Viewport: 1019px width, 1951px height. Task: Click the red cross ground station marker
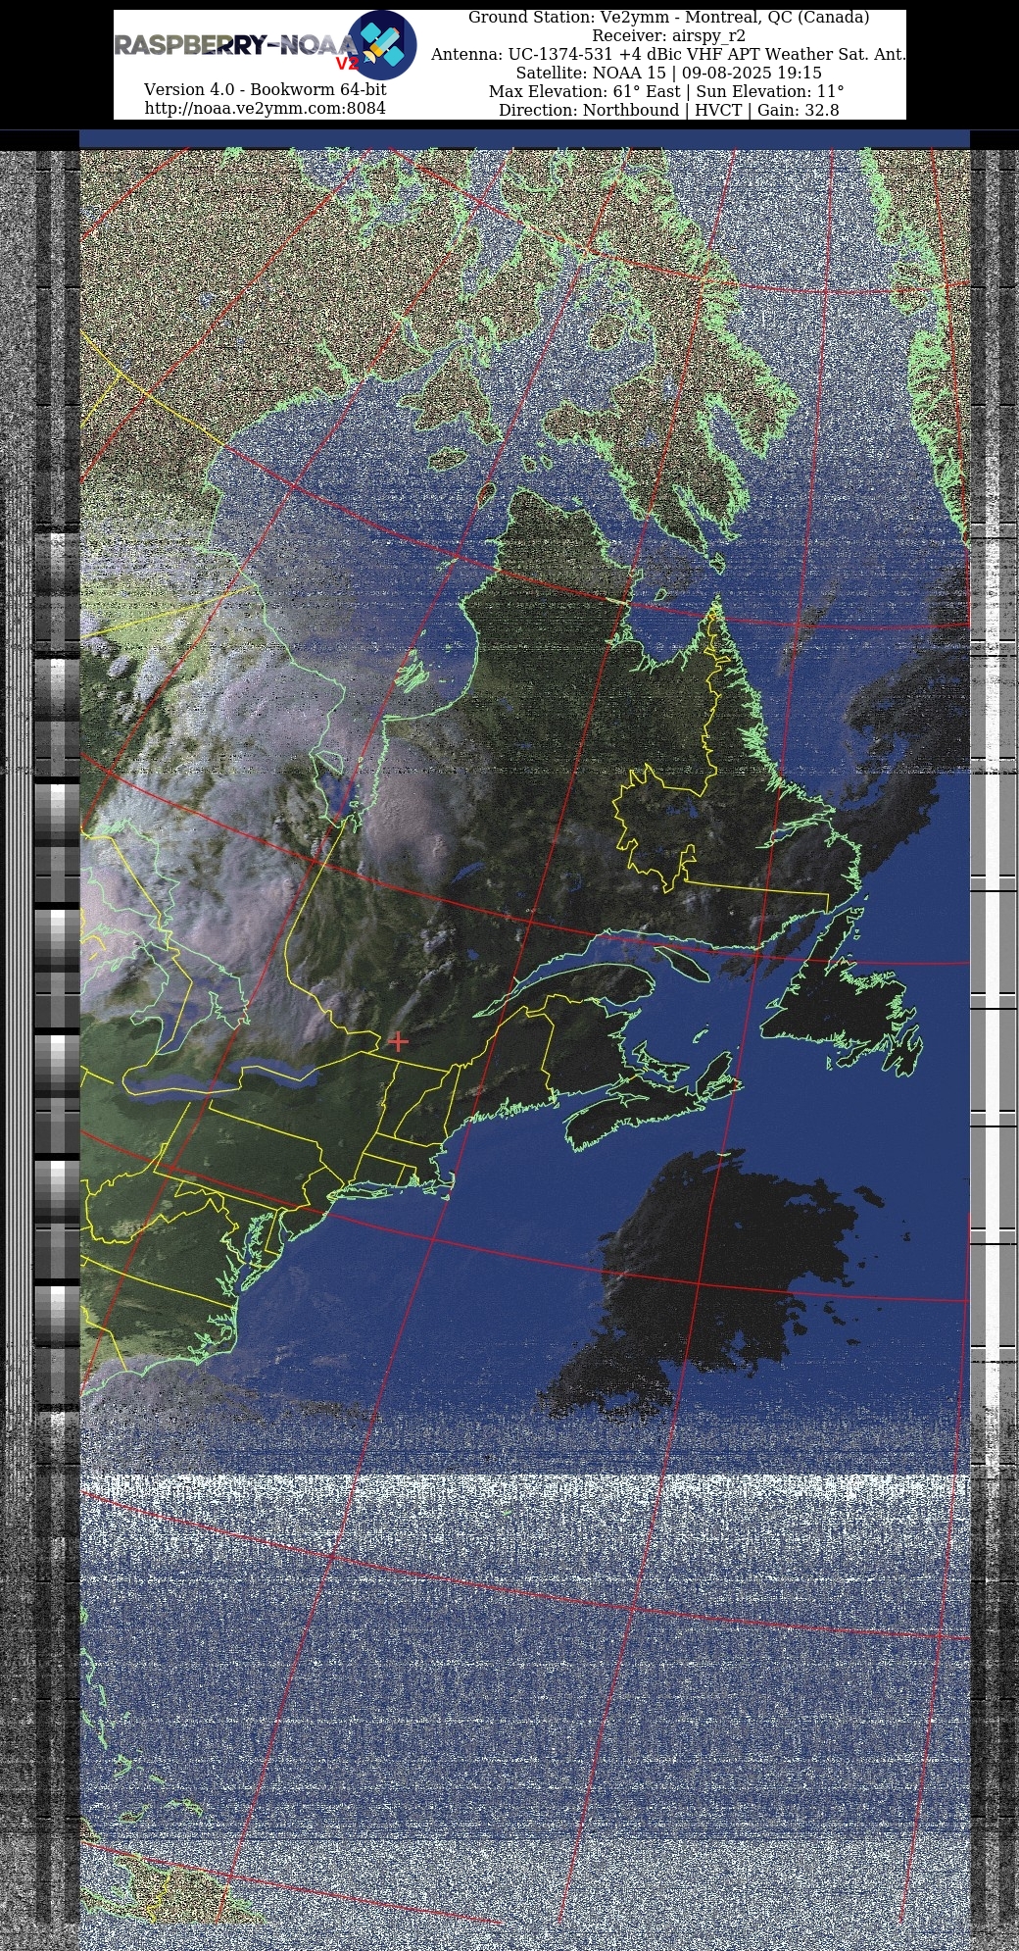pos(398,1041)
